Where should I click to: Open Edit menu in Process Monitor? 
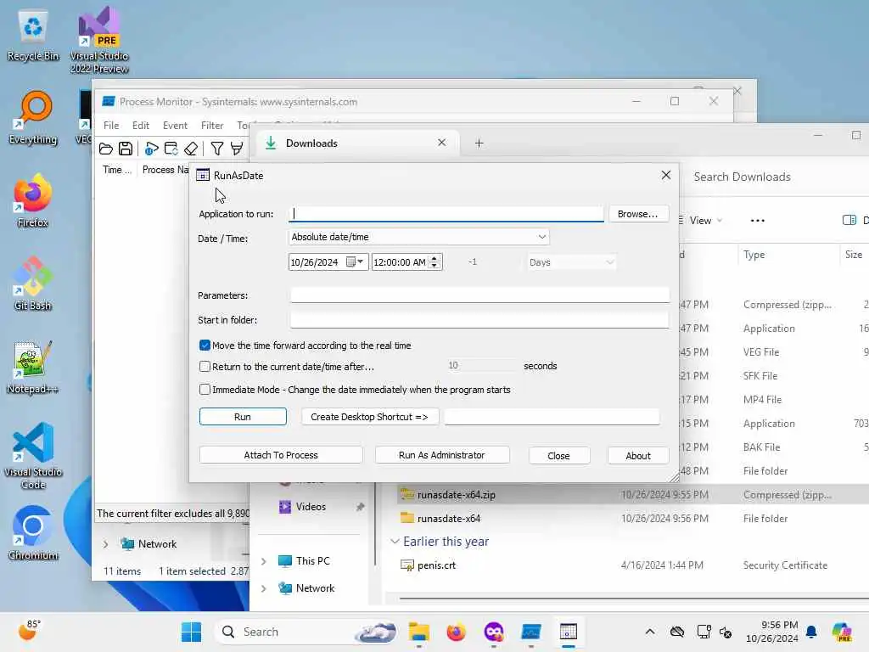141,126
